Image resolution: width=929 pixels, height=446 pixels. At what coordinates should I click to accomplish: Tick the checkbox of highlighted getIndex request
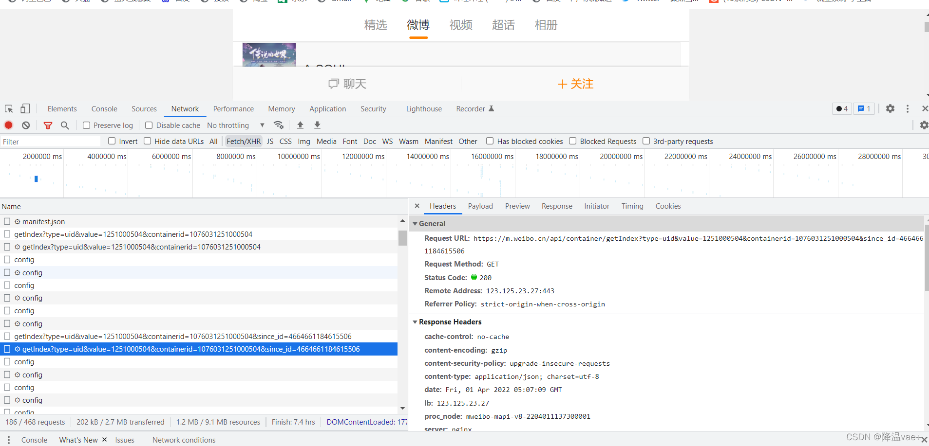click(7, 349)
